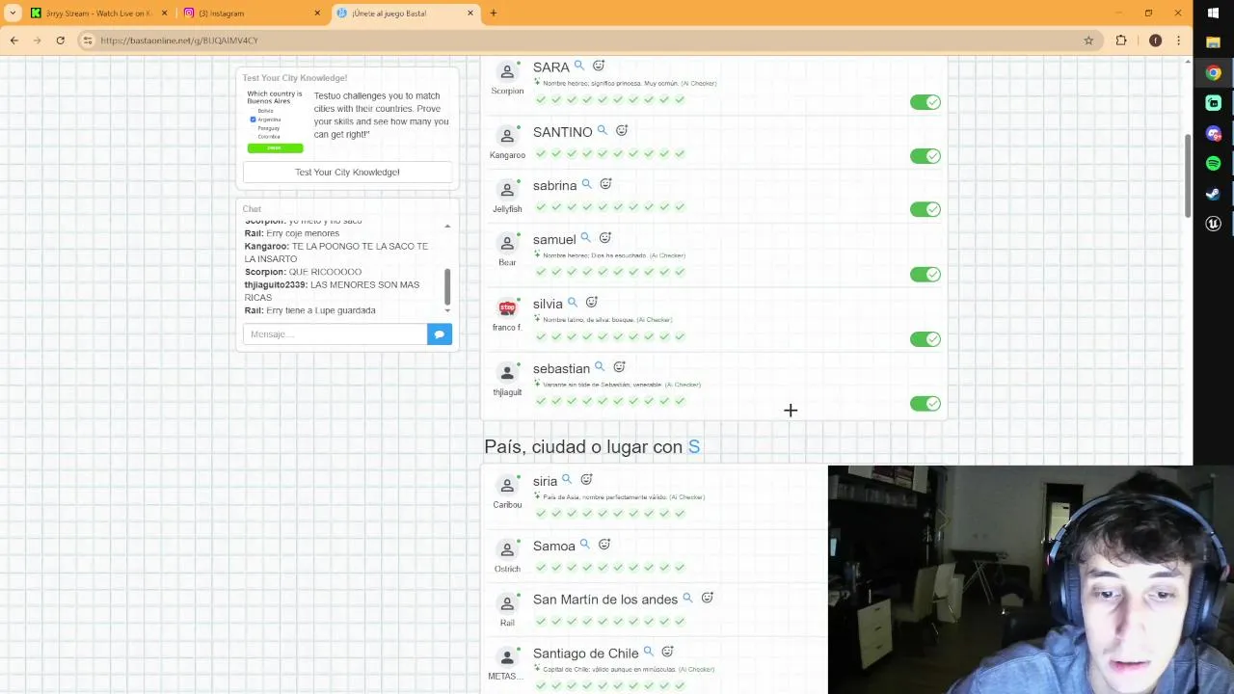The width and height of the screenshot is (1234, 694).
Task: Switch off the silvia answer toggle
Action: (925, 339)
